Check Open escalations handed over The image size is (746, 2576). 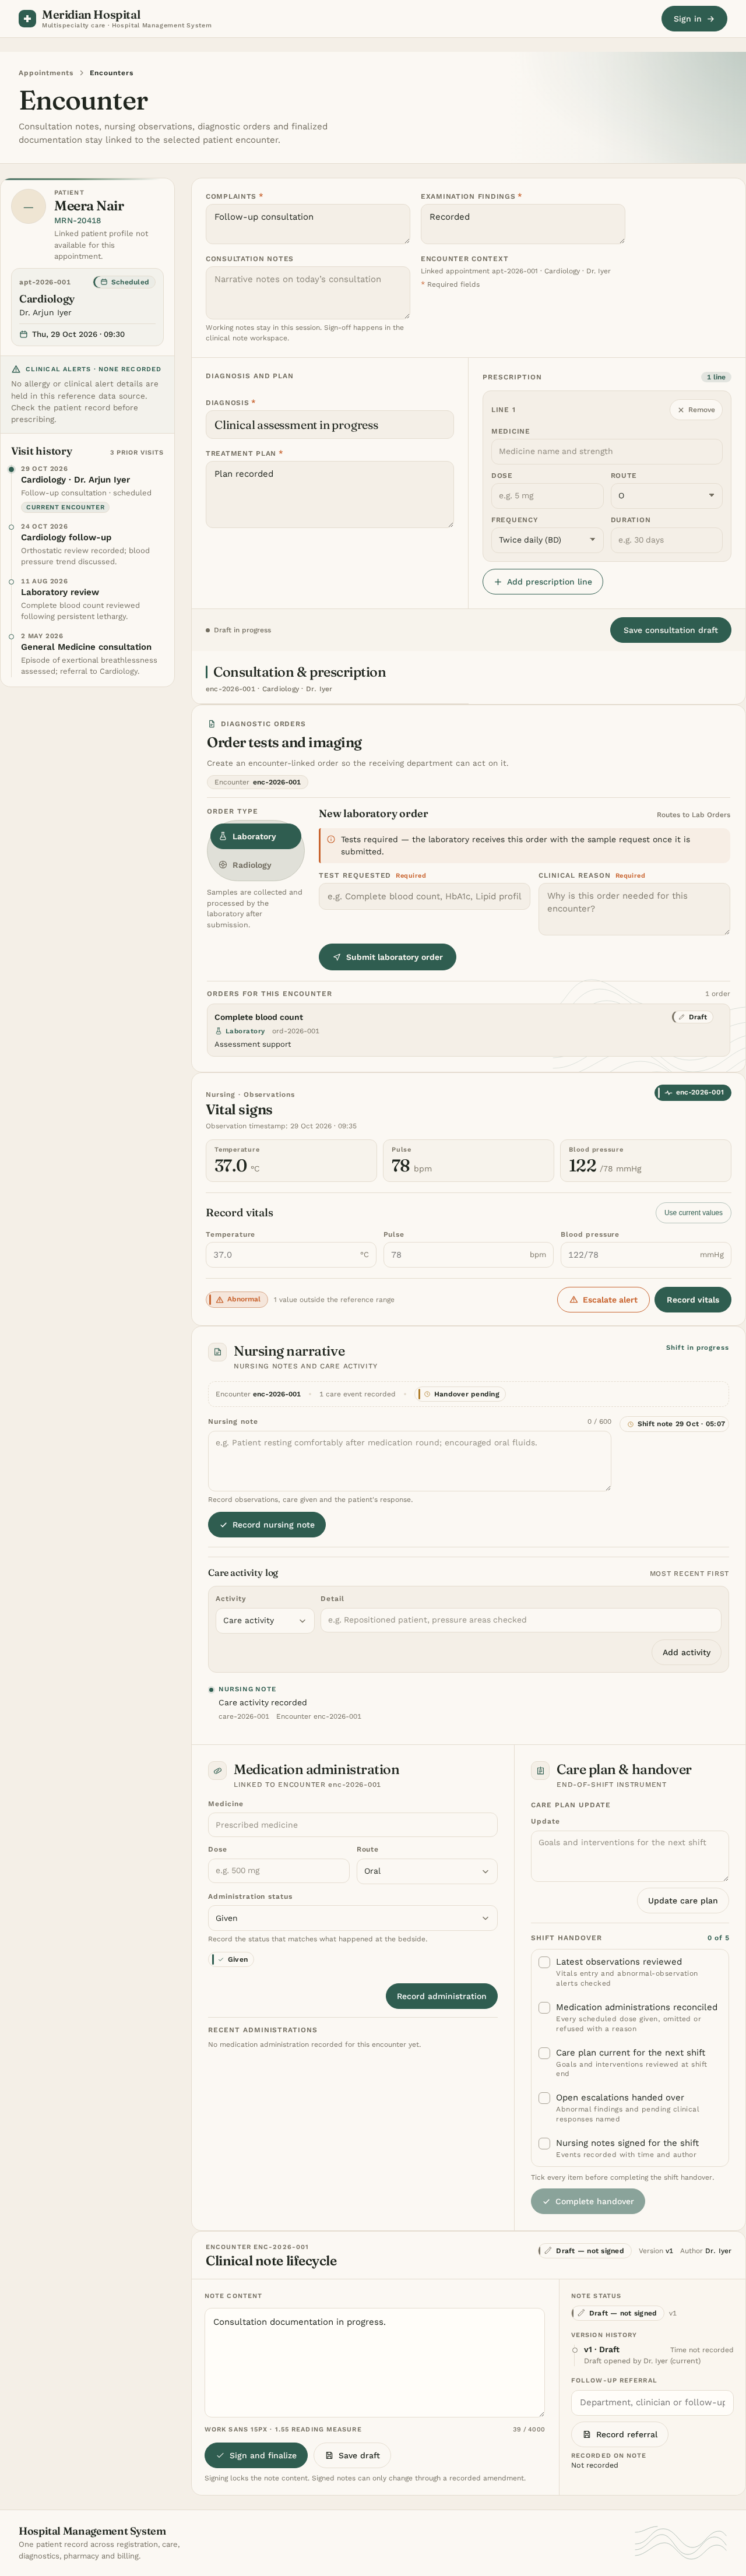pos(544,2098)
